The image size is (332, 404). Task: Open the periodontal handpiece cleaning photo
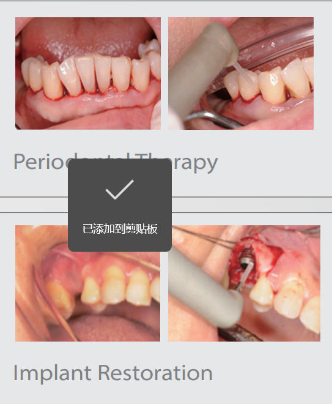(241, 73)
